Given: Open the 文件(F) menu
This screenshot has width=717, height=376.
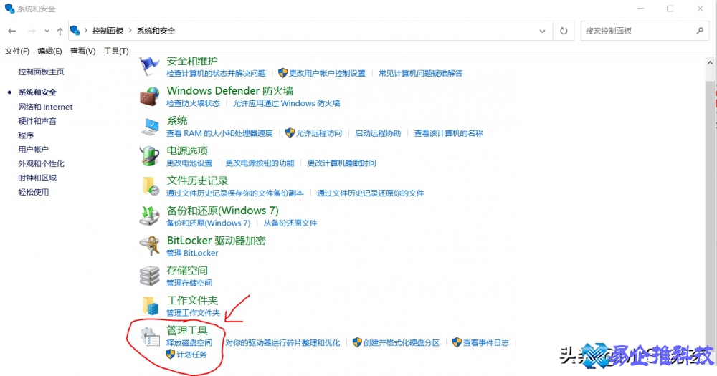Looking at the screenshot, I should point(17,51).
